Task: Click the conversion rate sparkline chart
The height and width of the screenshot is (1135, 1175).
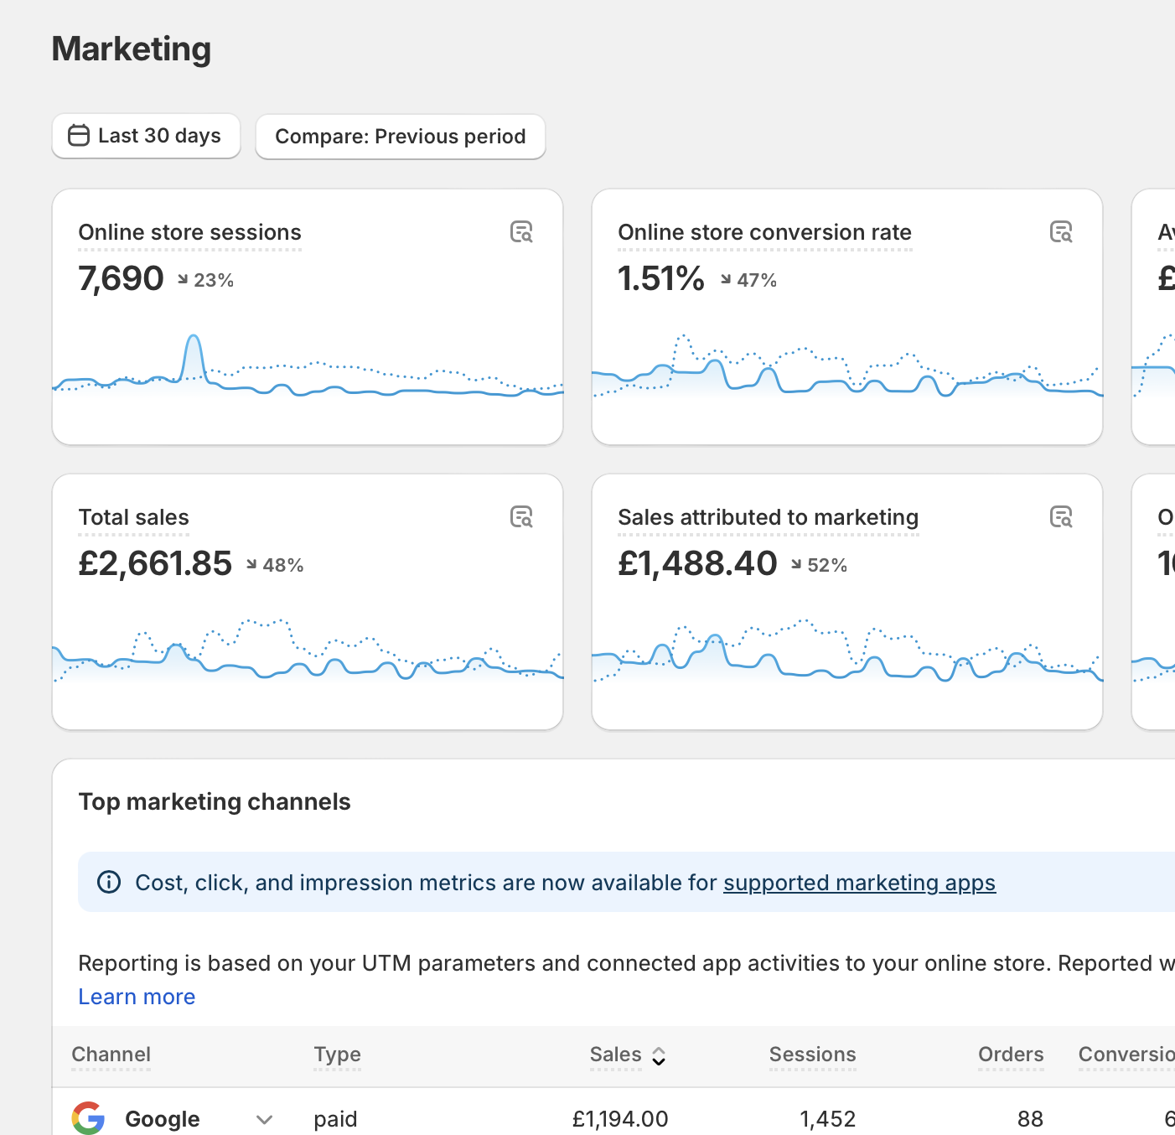Action: (847, 367)
